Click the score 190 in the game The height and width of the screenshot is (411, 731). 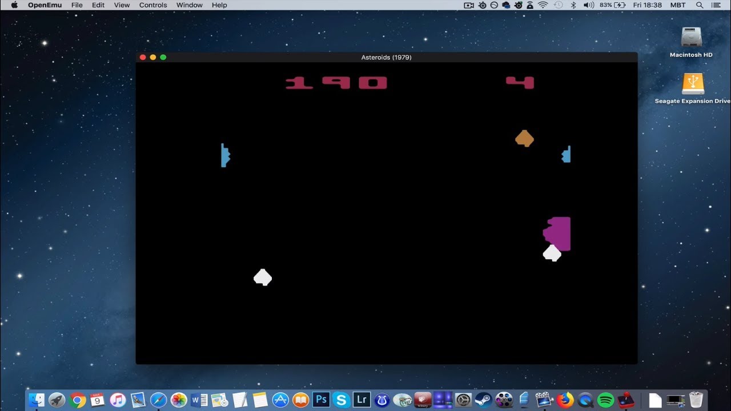336,83
